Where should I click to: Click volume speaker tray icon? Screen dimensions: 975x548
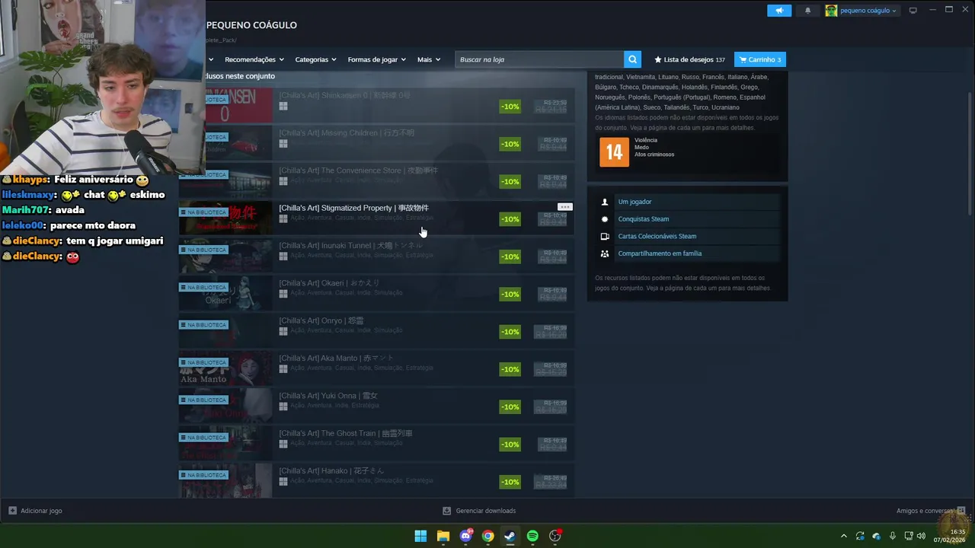click(921, 536)
